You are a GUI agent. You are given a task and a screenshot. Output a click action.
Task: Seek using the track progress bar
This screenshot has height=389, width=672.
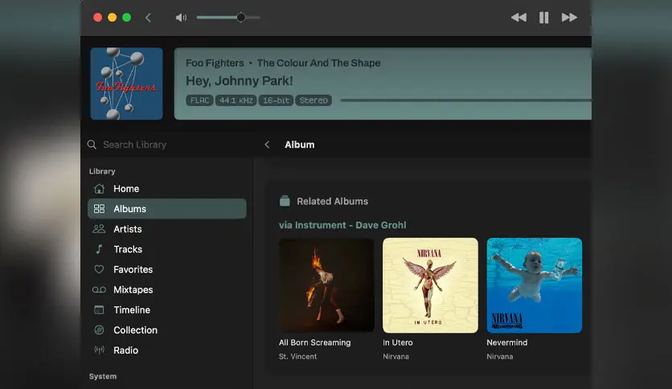(x=466, y=100)
